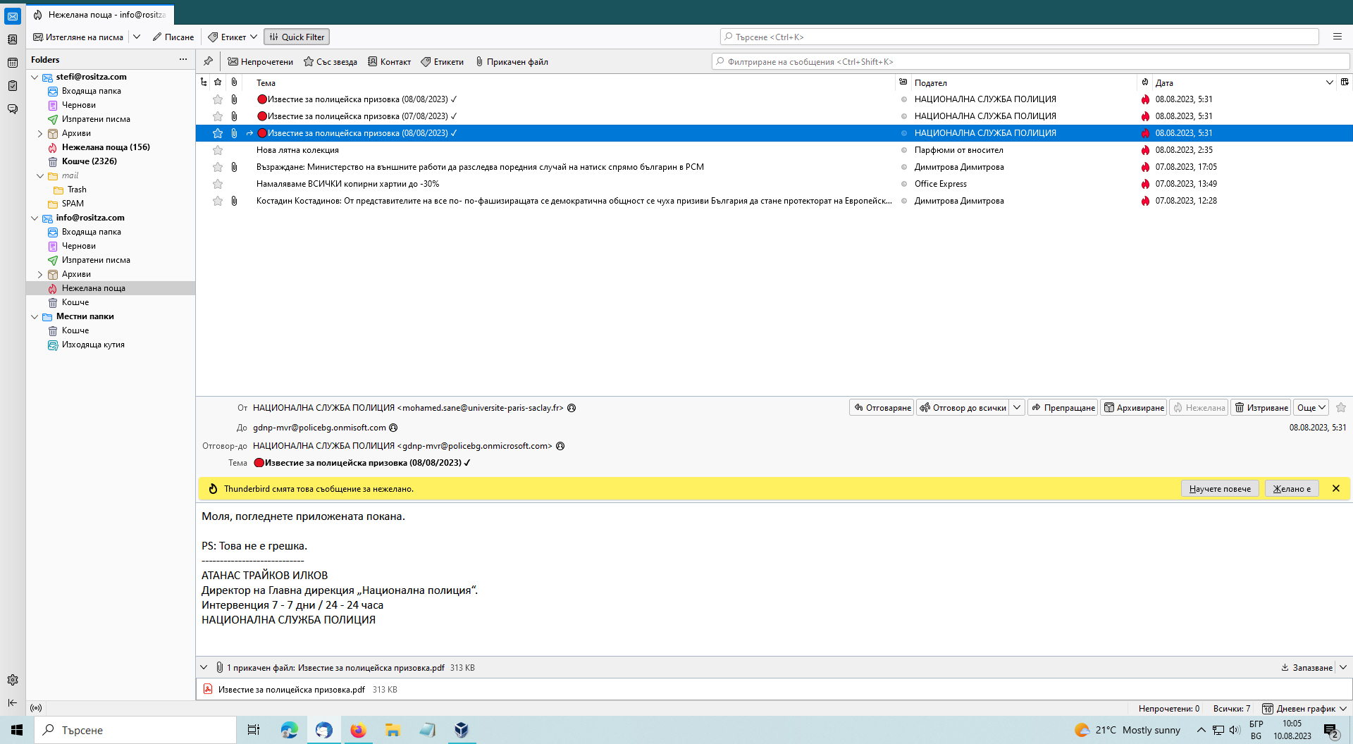
Task: Open the Tasks sidebar icon
Action: click(13, 86)
